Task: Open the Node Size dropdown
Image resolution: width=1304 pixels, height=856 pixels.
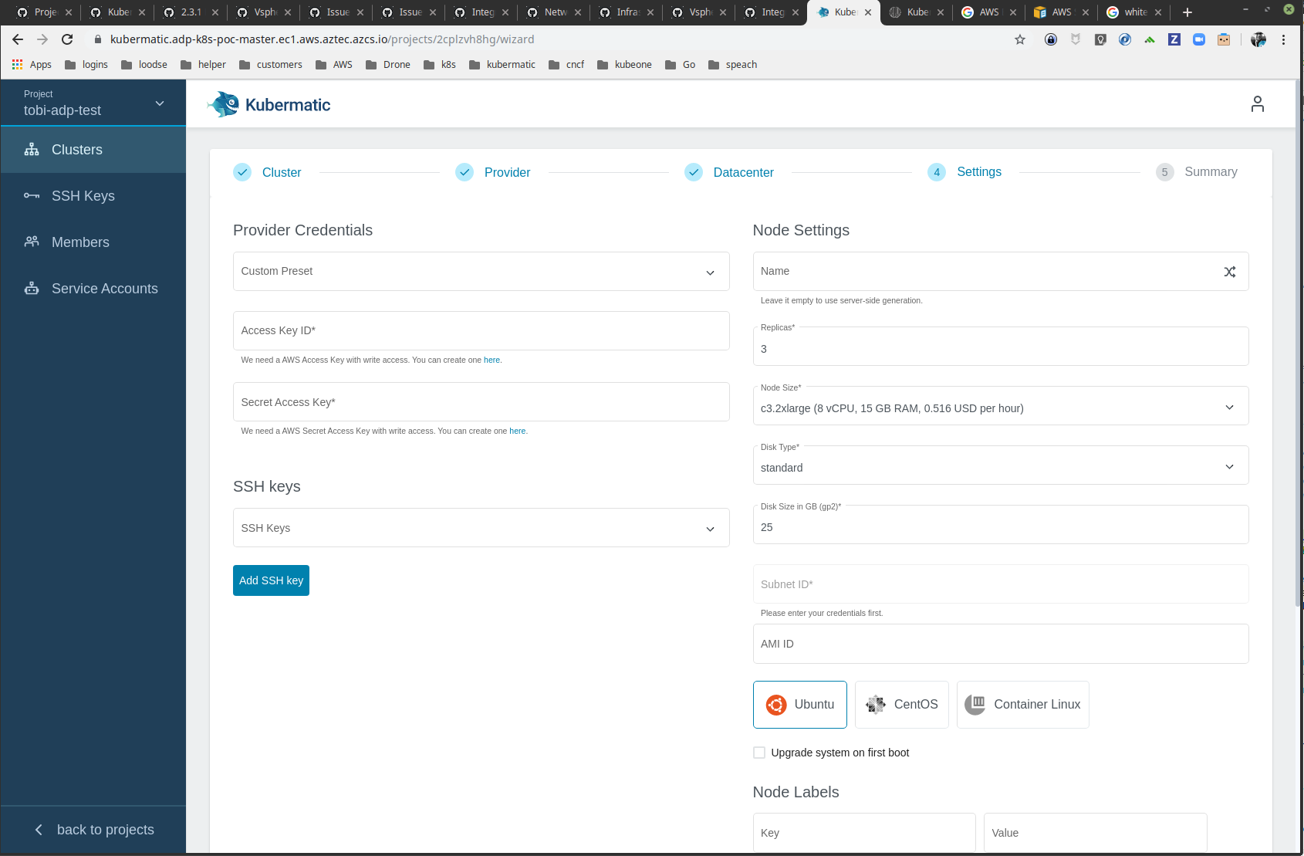Action: point(1001,406)
